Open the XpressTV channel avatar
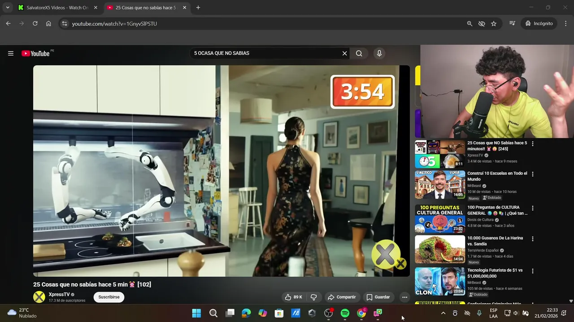The height and width of the screenshot is (322, 574). [x=39, y=297]
